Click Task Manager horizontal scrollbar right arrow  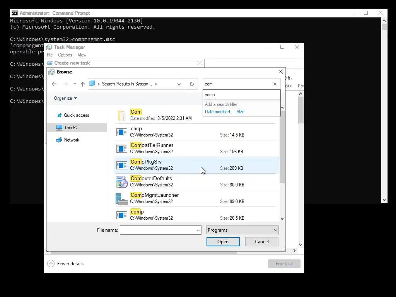click(x=294, y=251)
